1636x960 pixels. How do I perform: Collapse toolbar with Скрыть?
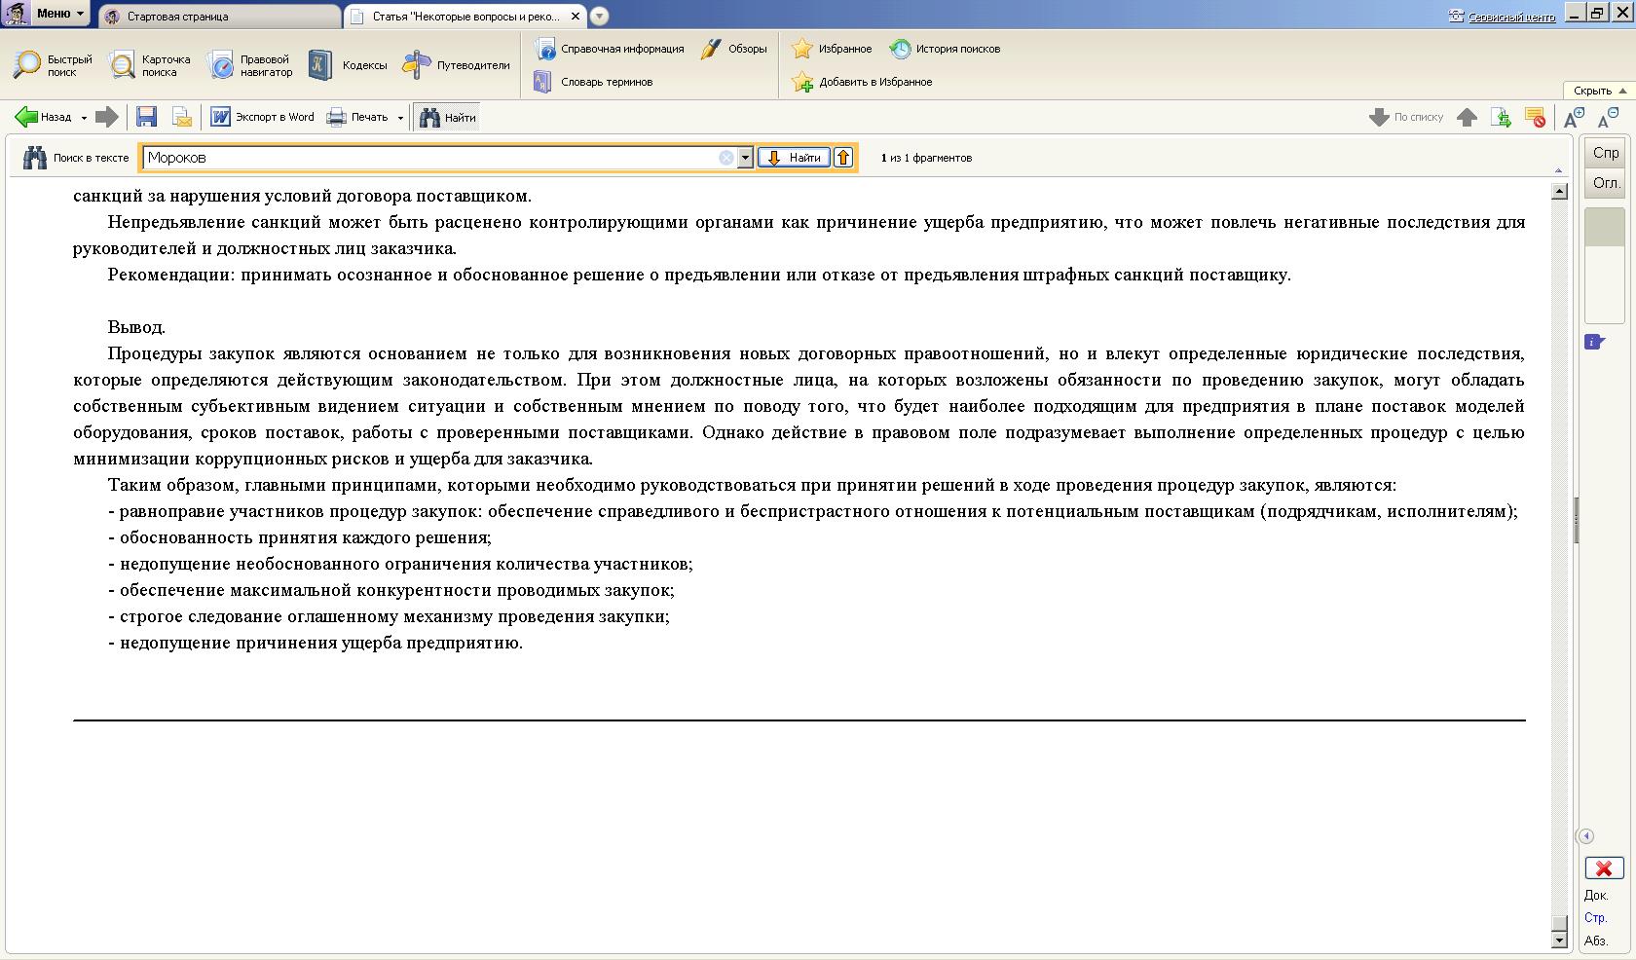1598,91
